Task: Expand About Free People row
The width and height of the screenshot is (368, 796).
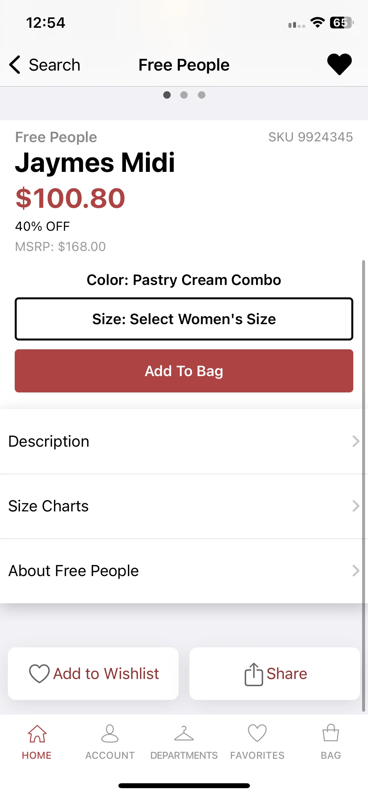Action: pos(184,571)
